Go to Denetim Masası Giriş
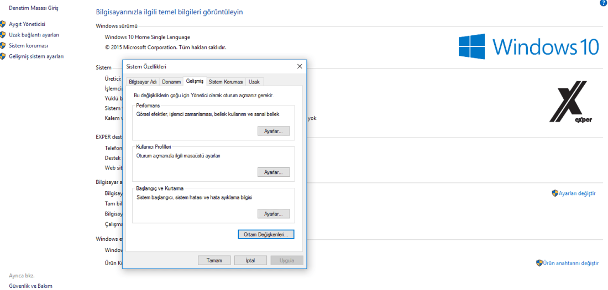This screenshot has height=290, width=608. point(34,8)
